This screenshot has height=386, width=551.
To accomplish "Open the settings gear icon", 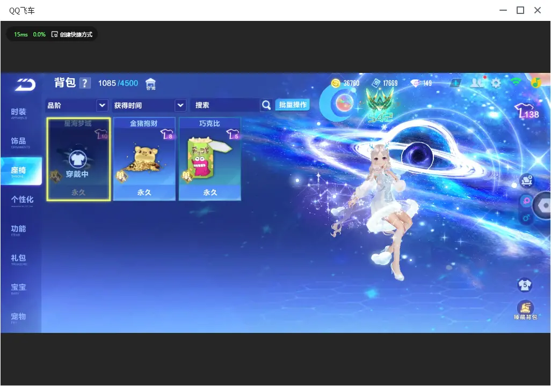I will pyautogui.click(x=496, y=83).
